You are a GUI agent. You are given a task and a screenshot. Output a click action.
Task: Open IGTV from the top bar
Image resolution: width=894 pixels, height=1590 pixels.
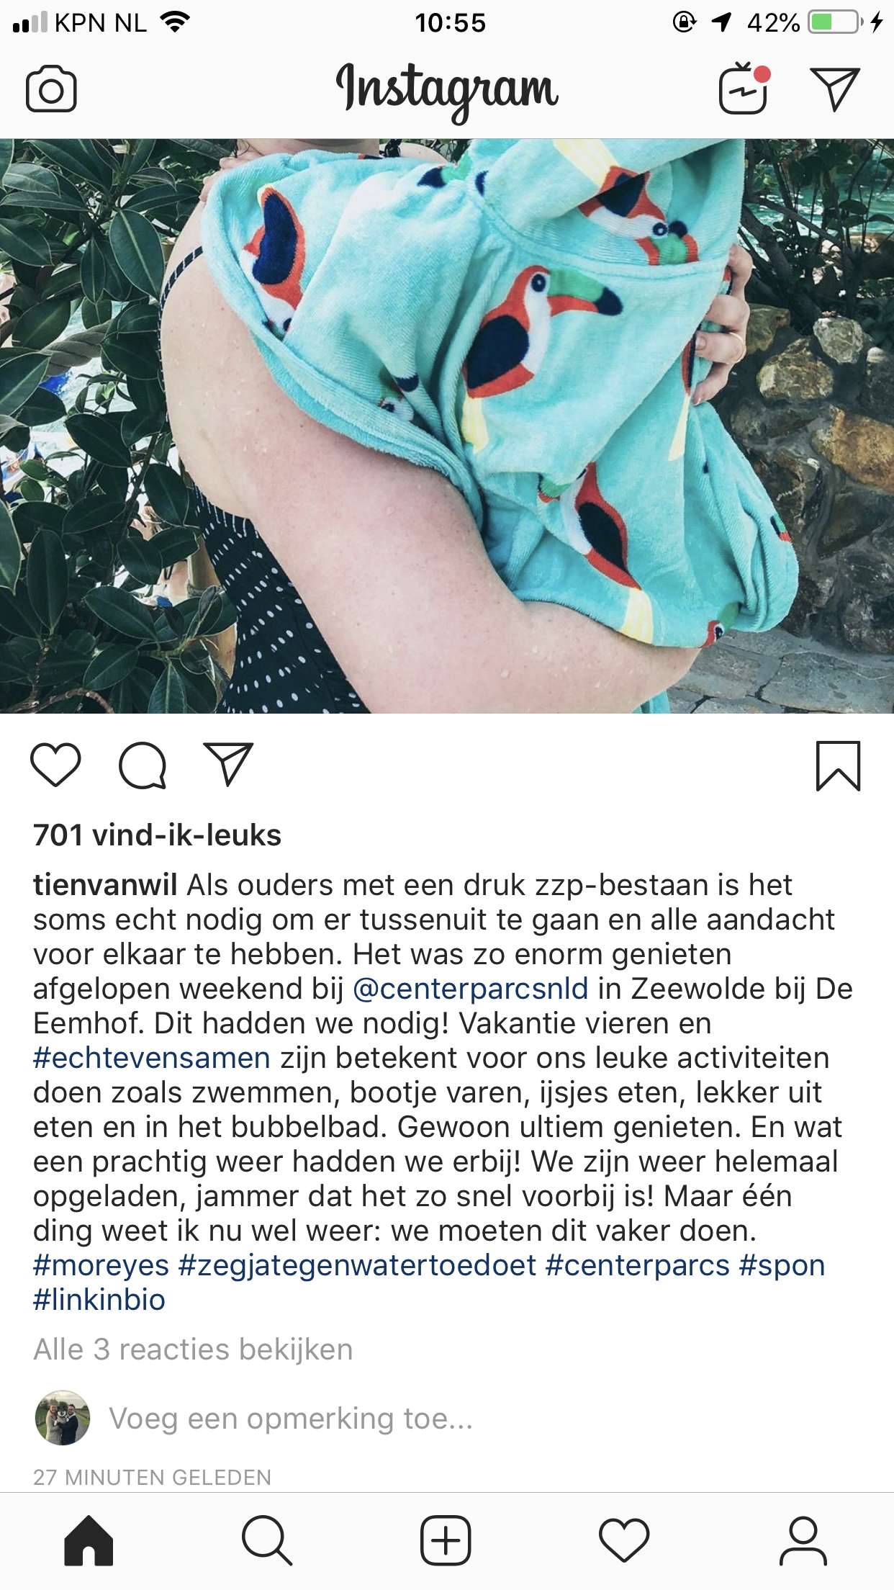[744, 89]
